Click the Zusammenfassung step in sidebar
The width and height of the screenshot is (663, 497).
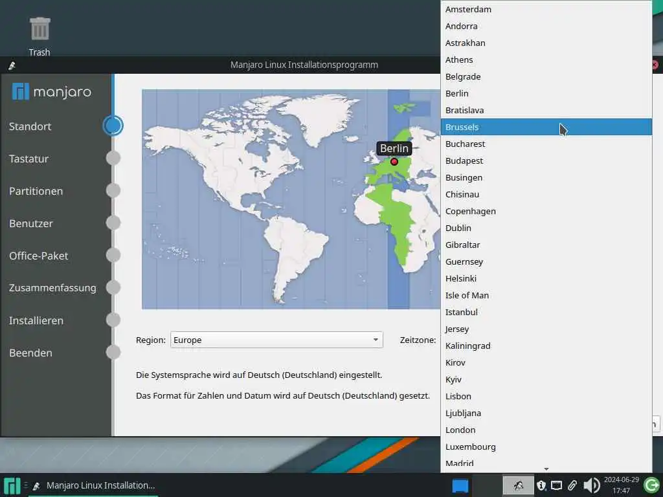coord(52,288)
